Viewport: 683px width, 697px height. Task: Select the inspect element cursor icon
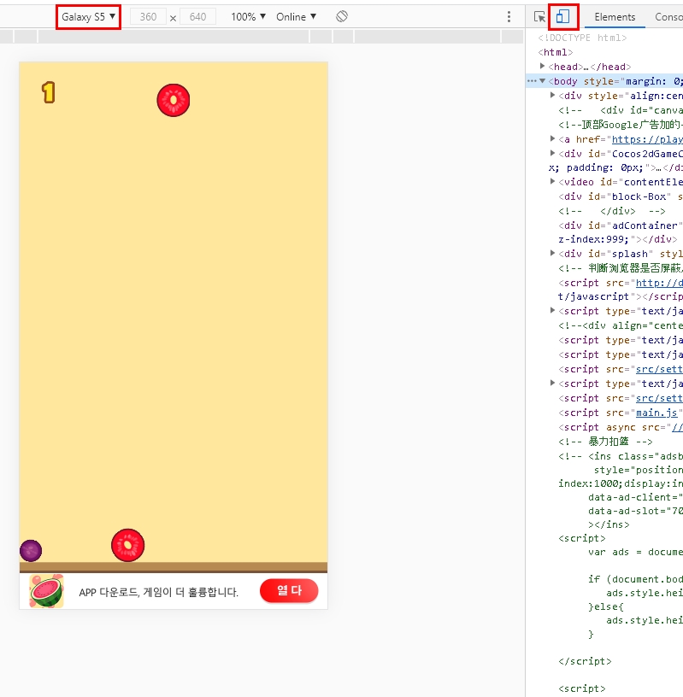pyautogui.click(x=539, y=17)
